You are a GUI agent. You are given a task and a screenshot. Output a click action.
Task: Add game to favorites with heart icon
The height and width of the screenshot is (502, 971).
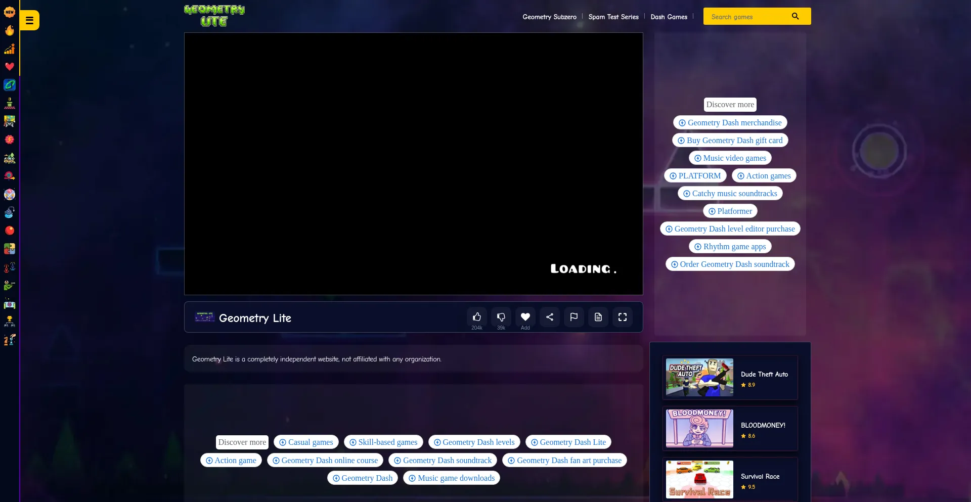pos(525,317)
